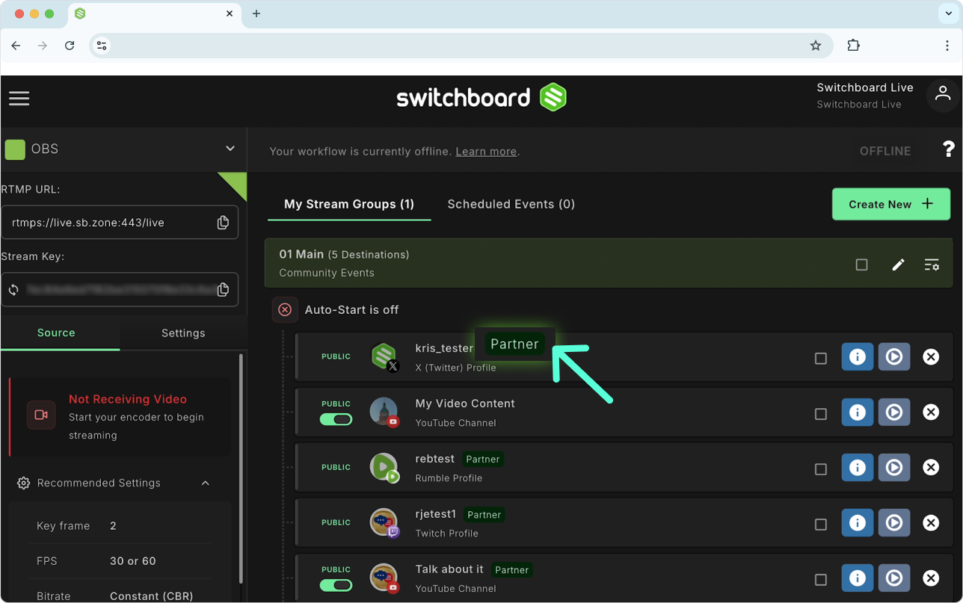Start stream on My Video Content
The width and height of the screenshot is (963, 603).
tap(894, 412)
